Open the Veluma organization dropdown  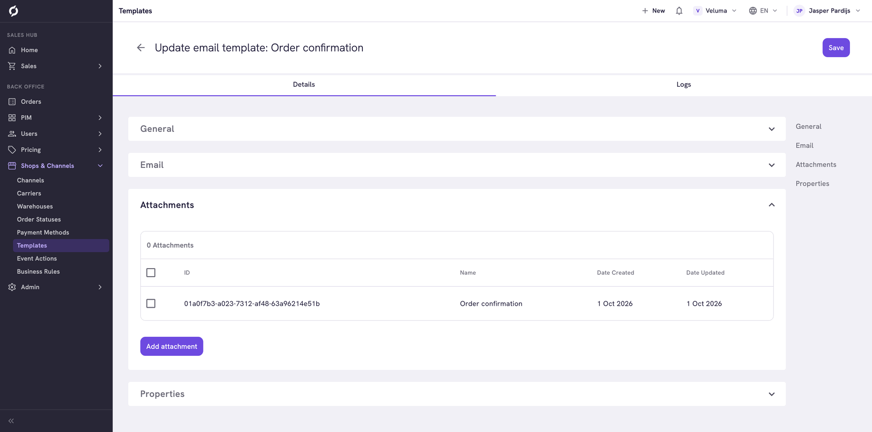(715, 11)
